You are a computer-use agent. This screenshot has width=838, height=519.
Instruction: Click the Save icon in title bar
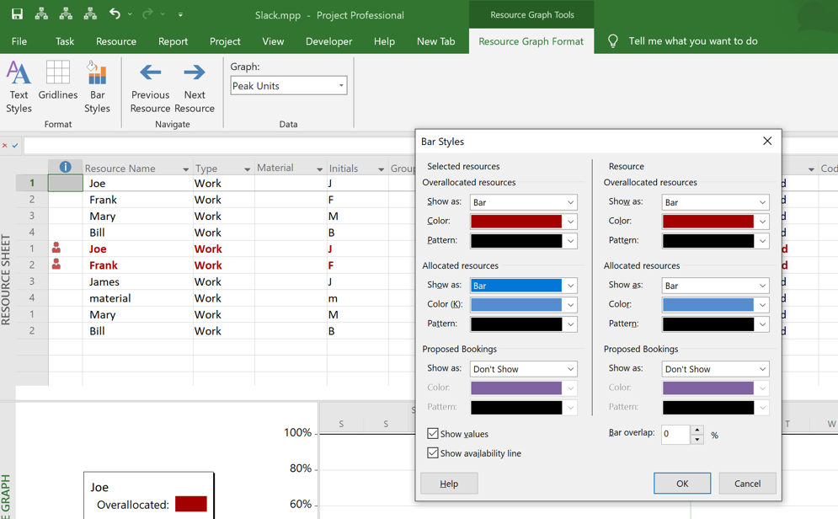(x=17, y=14)
